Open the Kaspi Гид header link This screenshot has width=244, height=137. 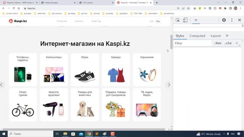point(96,21)
